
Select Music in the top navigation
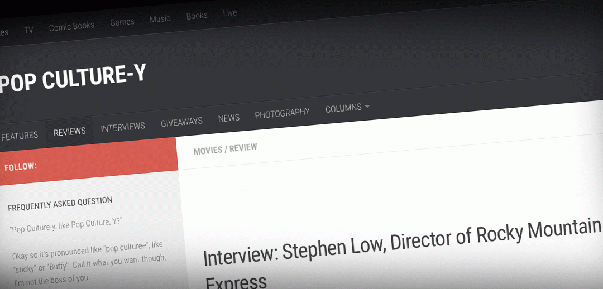[160, 19]
